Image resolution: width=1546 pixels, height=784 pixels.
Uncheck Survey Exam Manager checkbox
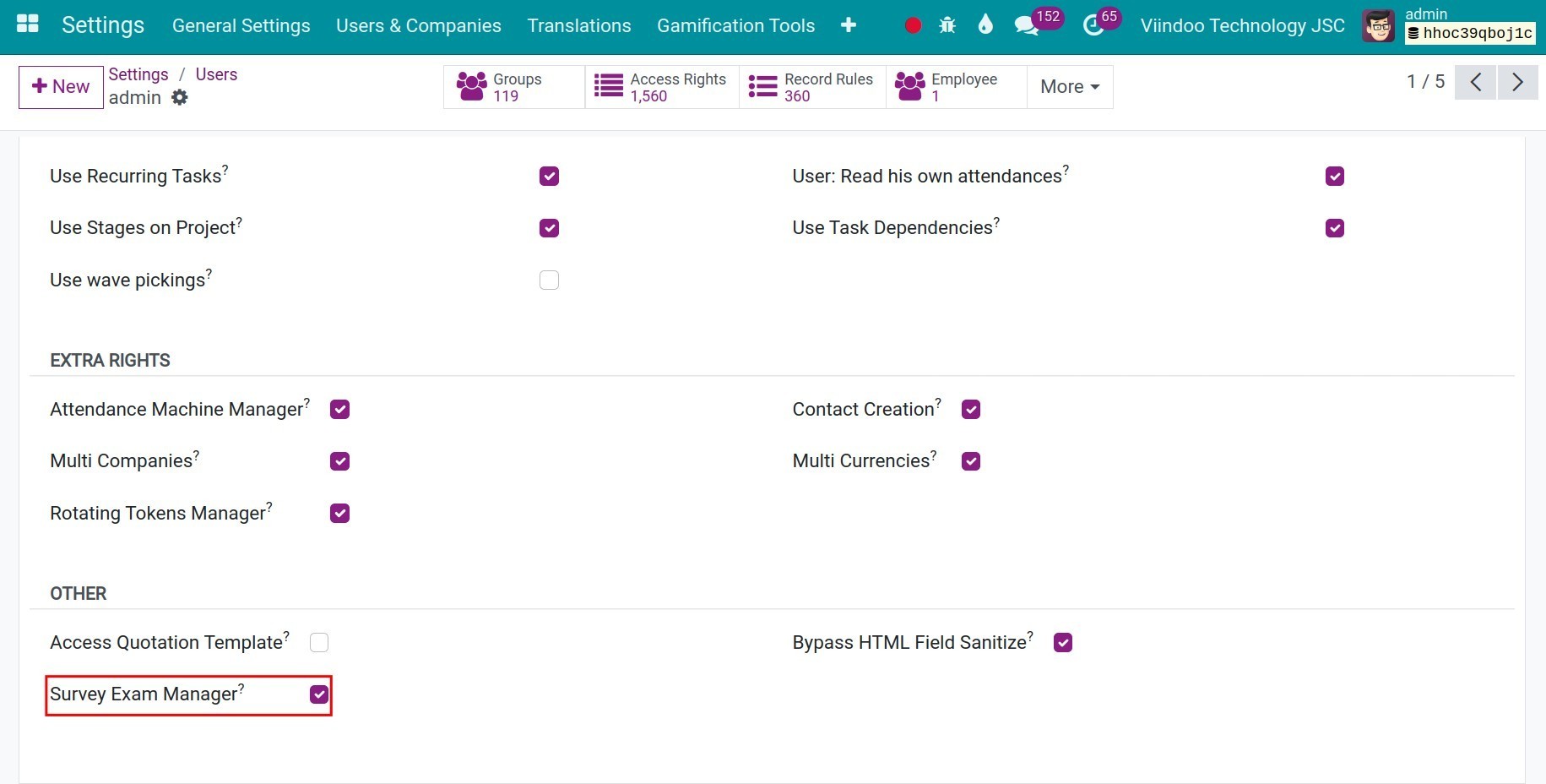click(319, 694)
